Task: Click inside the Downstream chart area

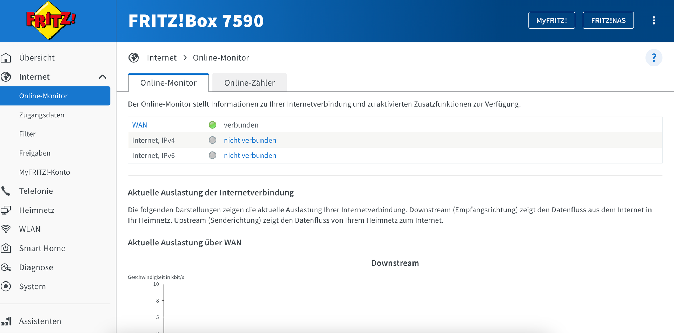Action: tap(408, 308)
